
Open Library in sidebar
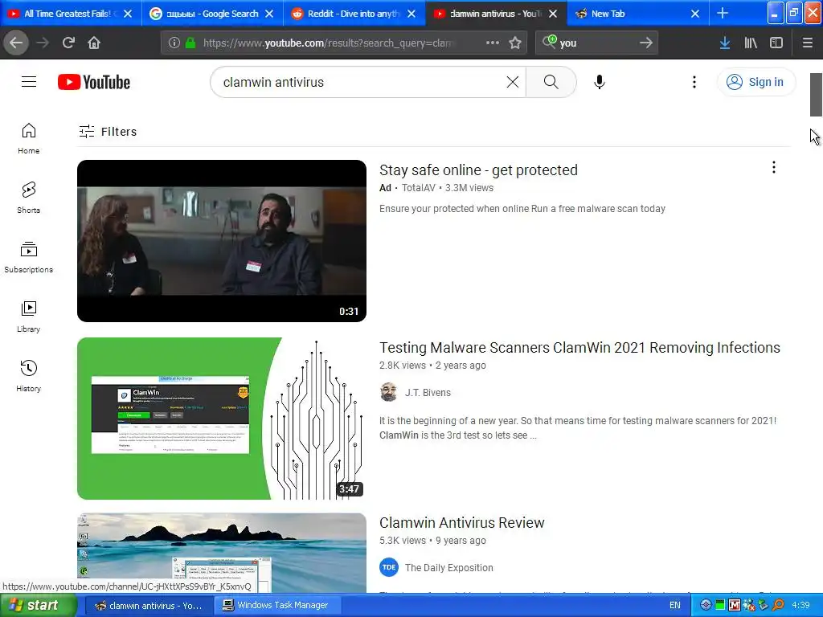29,317
